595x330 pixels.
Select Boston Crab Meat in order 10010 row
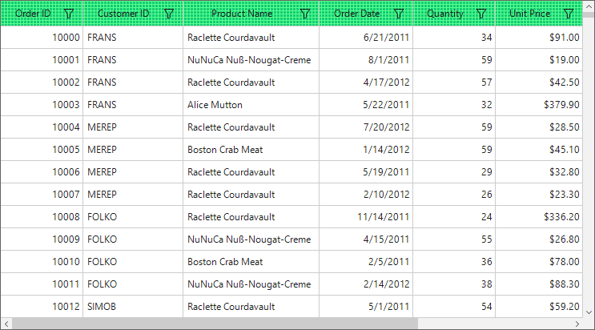(251, 261)
